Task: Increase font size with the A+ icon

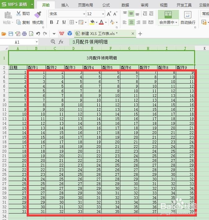Action: point(109,14)
